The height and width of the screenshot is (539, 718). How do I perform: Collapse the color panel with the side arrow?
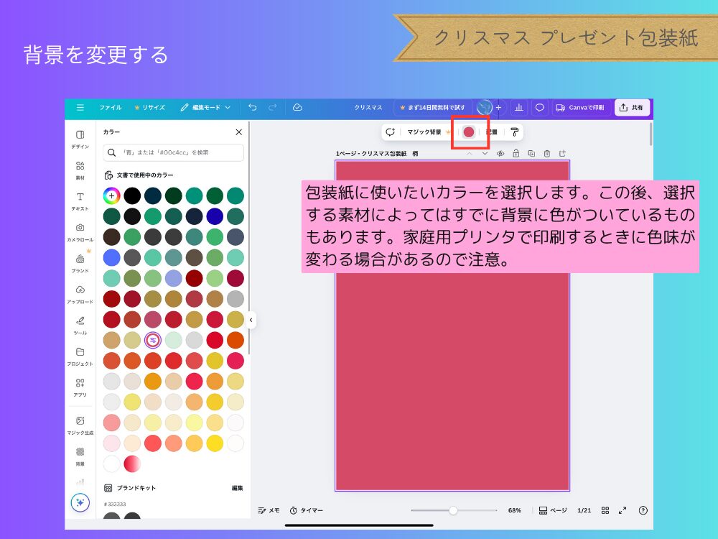click(x=251, y=321)
